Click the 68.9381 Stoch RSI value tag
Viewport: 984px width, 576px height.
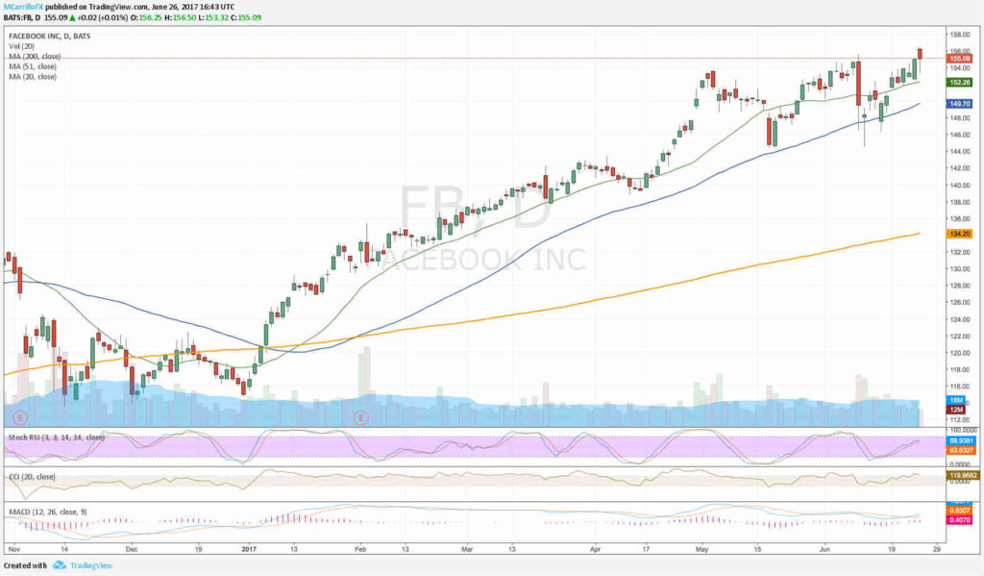pos(961,441)
